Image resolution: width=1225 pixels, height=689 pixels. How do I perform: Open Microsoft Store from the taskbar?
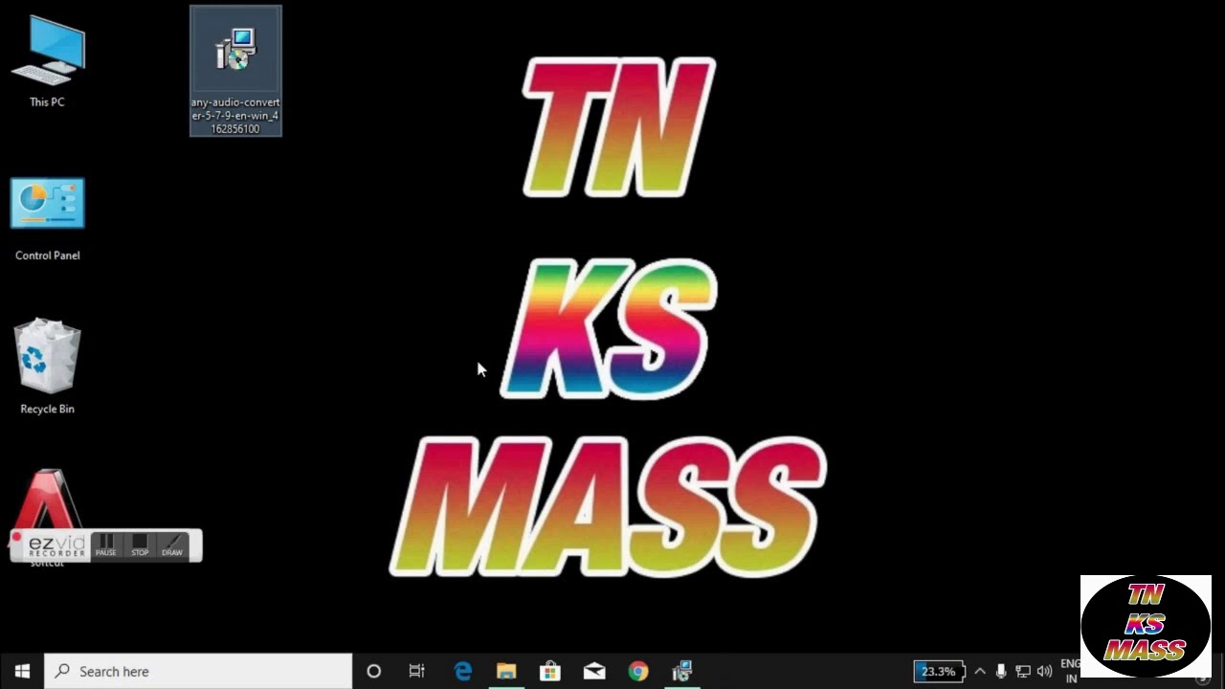550,671
